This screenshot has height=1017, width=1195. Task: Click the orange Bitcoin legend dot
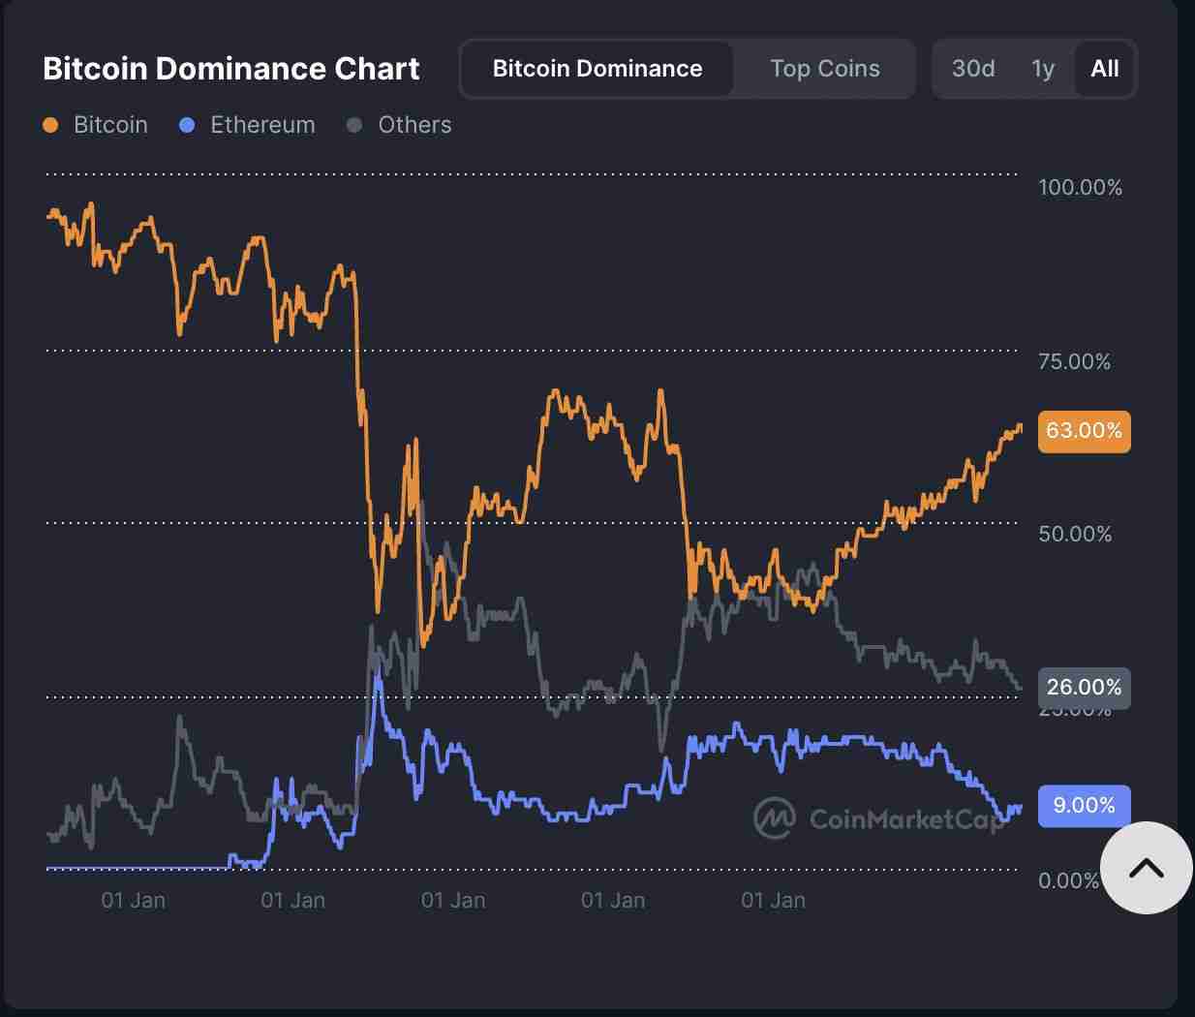[x=50, y=125]
